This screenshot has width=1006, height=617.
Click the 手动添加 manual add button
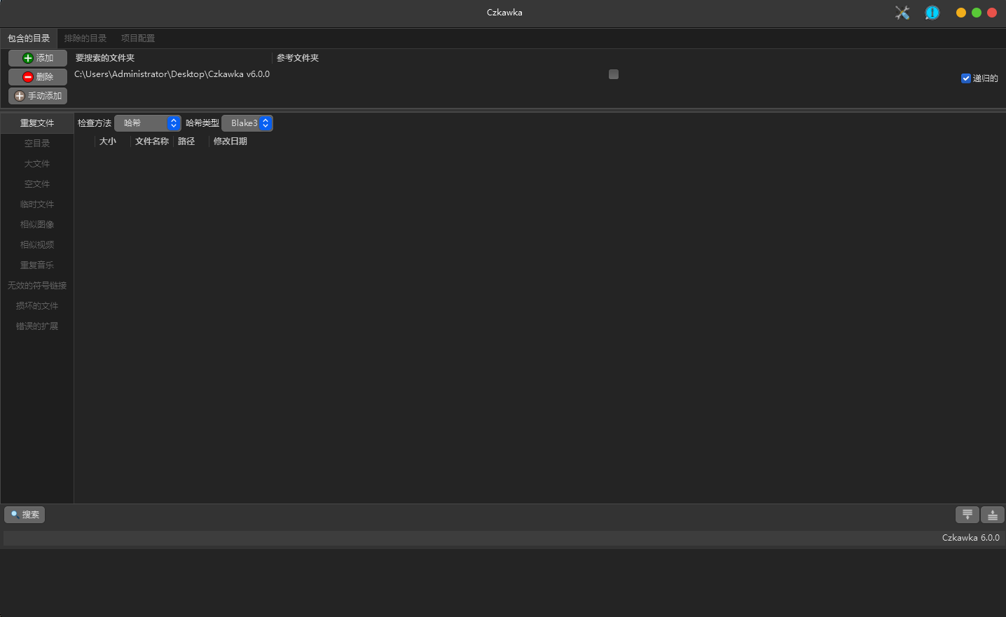point(38,96)
